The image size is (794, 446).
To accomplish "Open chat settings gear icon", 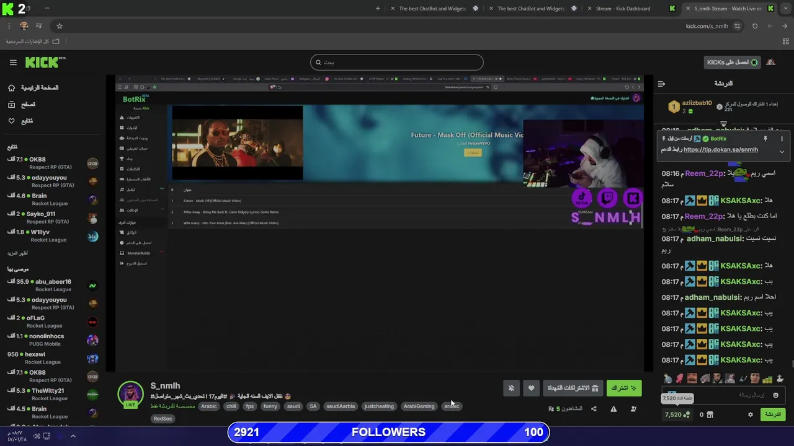I will click(x=751, y=414).
